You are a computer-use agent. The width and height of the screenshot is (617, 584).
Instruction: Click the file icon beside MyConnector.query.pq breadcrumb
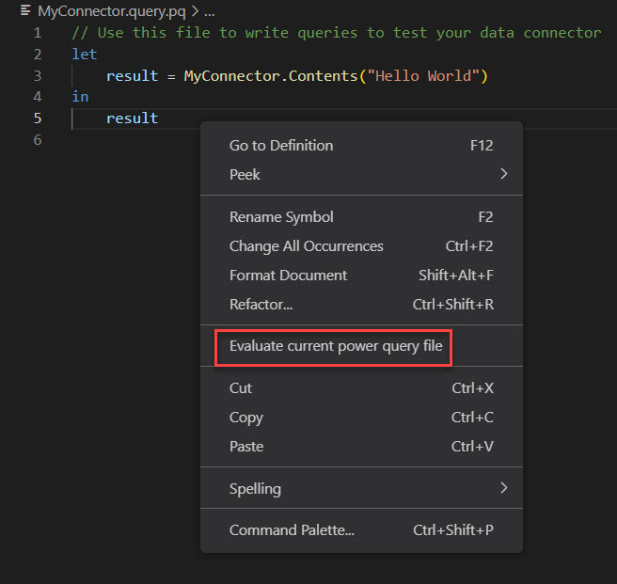tap(25, 10)
